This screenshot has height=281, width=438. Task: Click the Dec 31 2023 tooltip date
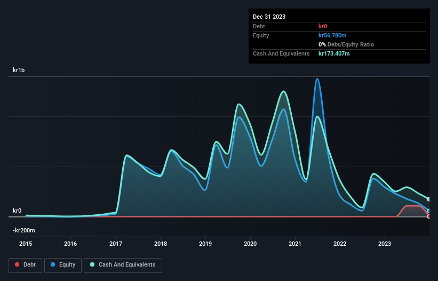click(269, 17)
